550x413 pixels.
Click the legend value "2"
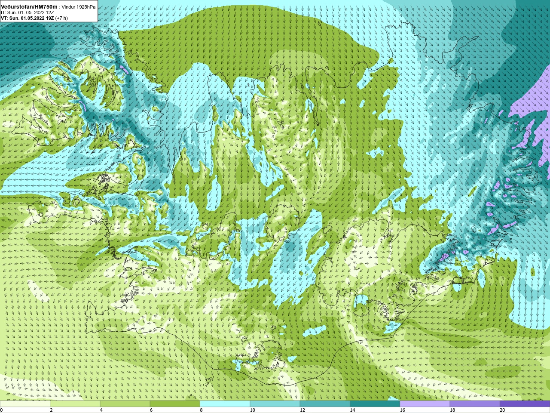point(51,410)
